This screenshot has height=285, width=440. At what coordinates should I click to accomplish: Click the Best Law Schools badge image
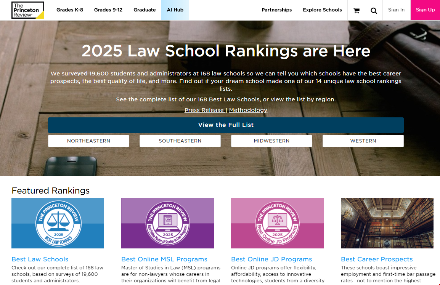coord(58,223)
